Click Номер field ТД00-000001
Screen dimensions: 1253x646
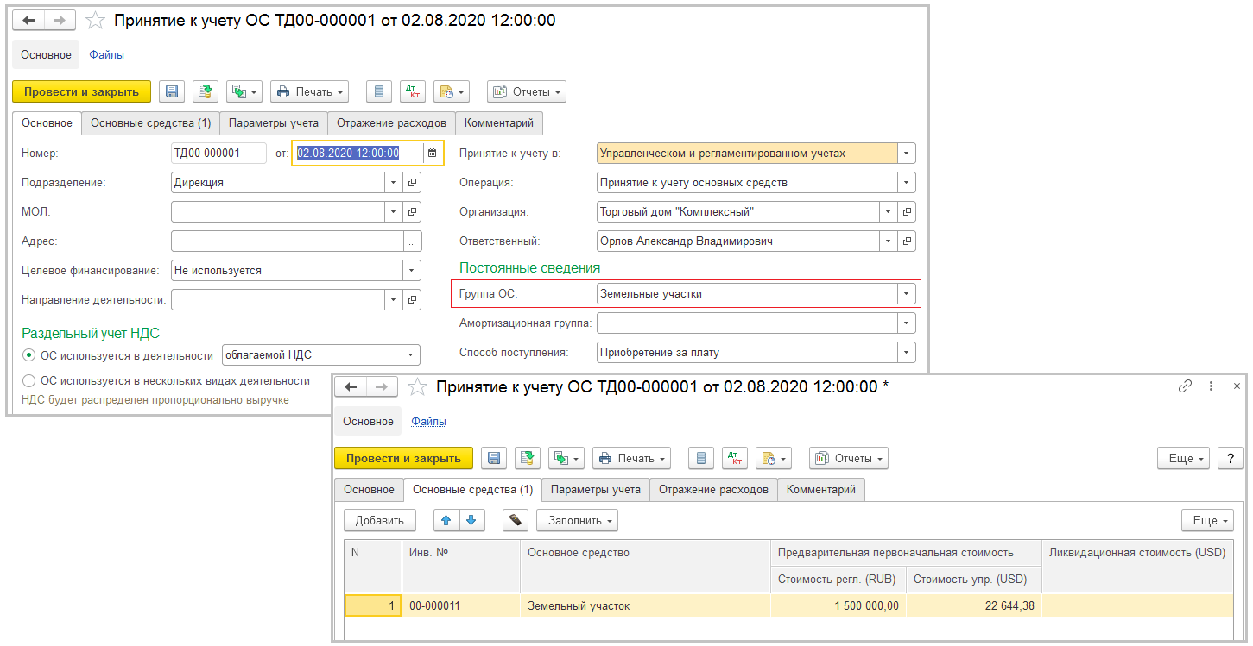(x=218, y=154)
